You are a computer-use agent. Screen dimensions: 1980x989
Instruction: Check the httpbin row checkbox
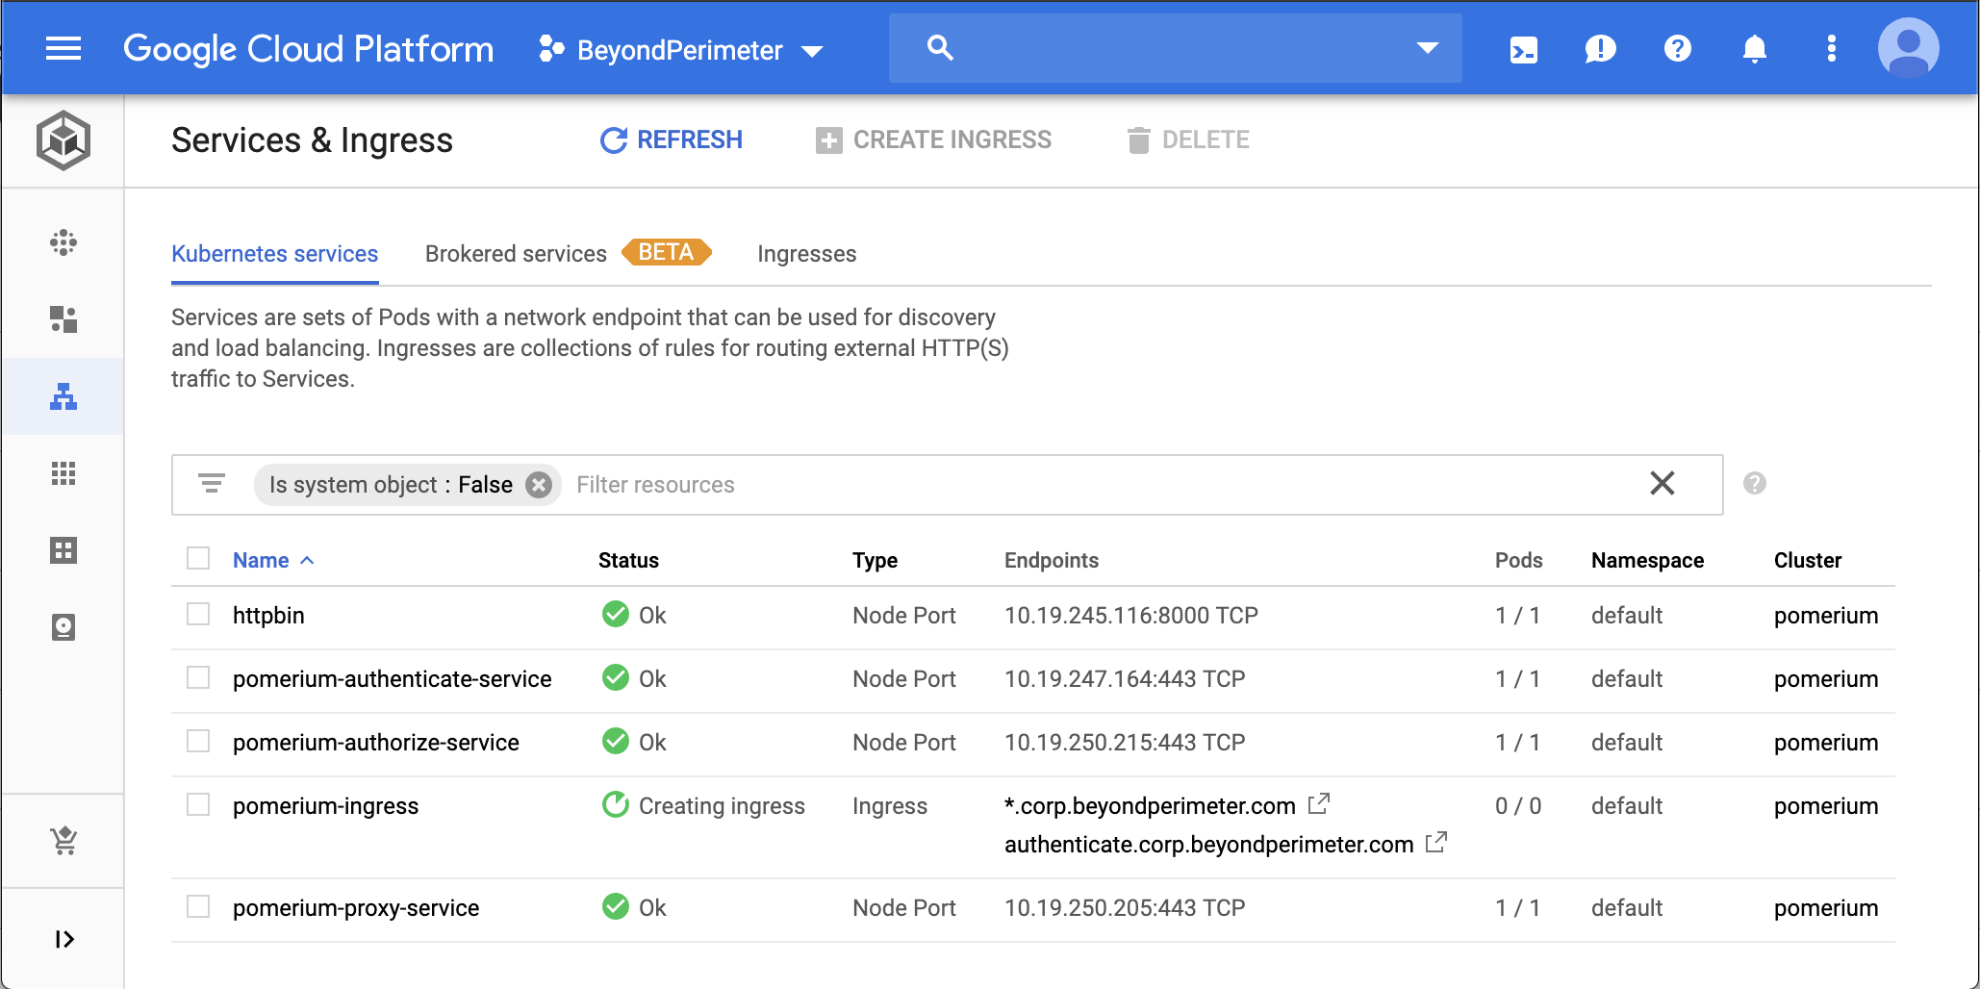click(x=198, y=614)
